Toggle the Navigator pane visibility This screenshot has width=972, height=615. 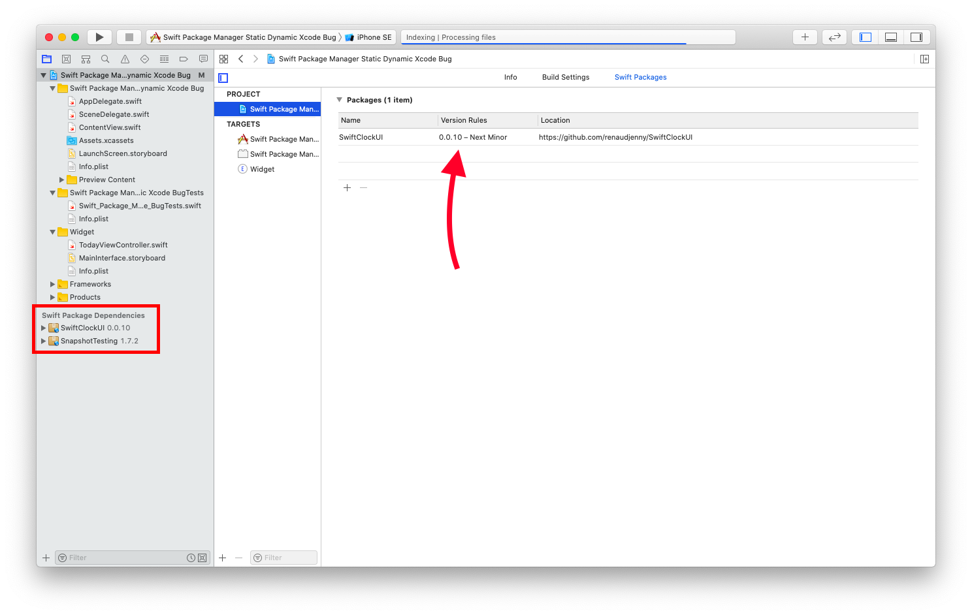866,37
